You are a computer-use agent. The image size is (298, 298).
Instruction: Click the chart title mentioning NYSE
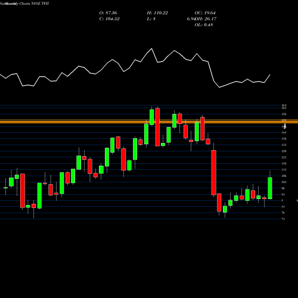[24, 4]
